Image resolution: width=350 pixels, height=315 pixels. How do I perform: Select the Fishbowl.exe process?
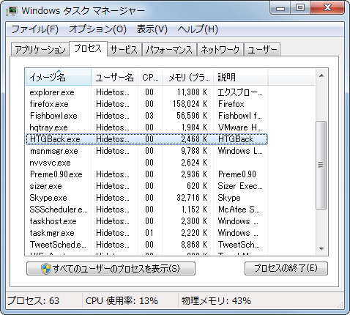pyautogui.click(x=146, y=116)
